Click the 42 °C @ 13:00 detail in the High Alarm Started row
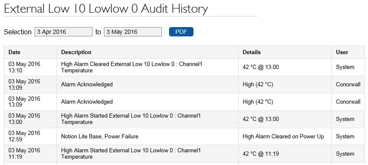Image resolution: width=368 pixels, height=165 pixels. [x=261, y=119]
